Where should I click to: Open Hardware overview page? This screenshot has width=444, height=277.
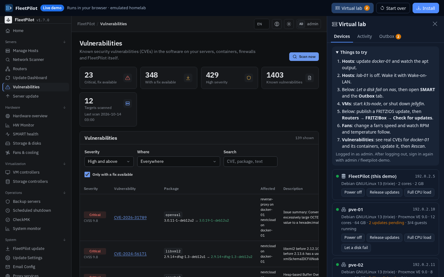coord(36,116)
